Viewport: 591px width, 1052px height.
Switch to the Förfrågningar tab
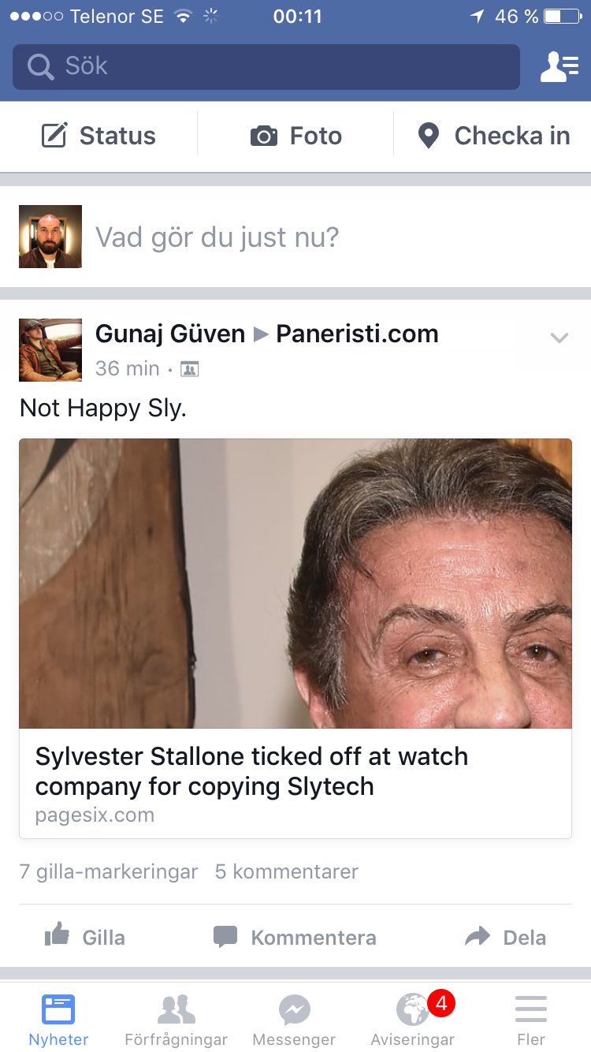point(176,1021)
